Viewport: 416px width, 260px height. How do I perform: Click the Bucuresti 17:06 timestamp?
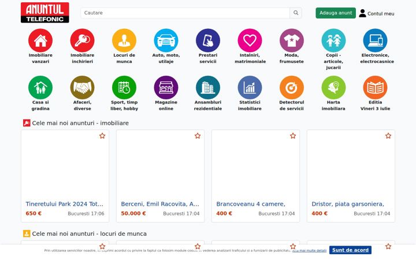tap(86, 214)
